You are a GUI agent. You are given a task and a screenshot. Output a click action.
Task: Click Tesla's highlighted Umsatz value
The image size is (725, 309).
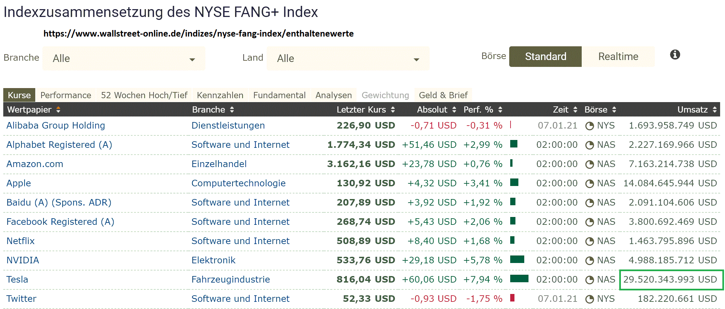click(671, 279)
